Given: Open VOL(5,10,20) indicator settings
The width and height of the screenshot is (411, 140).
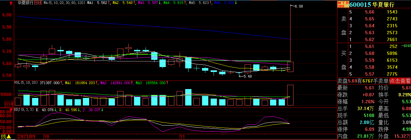Looking at the screenshot, I should [26, 83].
